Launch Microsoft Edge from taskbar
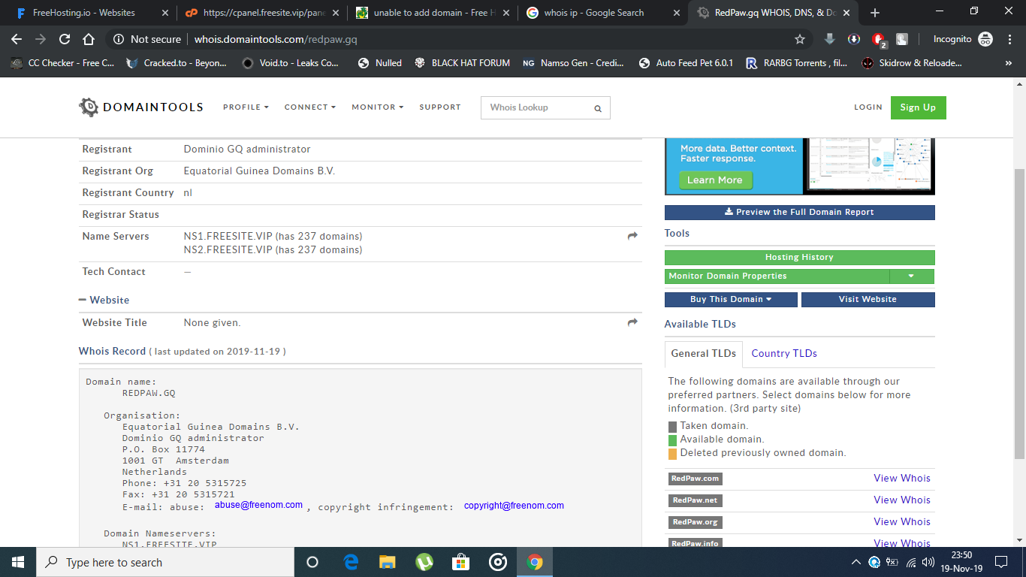Viewport: 1026px width, 577px height. (x=351, y=562)
